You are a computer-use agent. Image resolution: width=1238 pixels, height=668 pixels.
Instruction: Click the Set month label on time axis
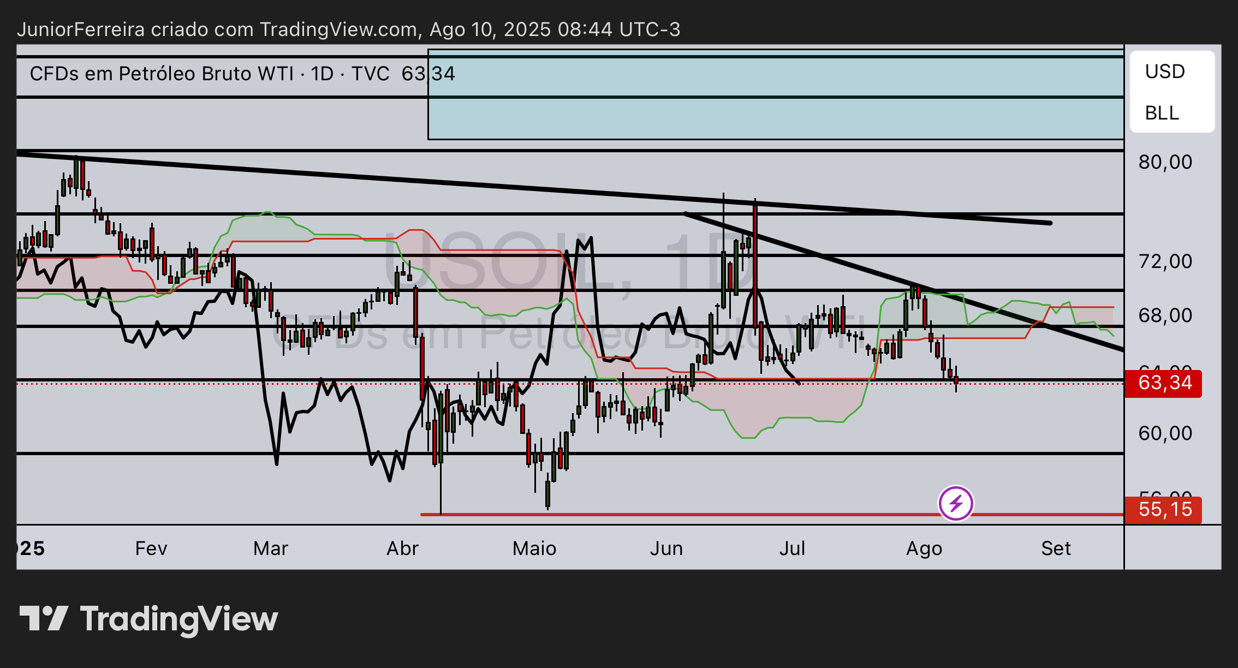[x=1056, y=548]
